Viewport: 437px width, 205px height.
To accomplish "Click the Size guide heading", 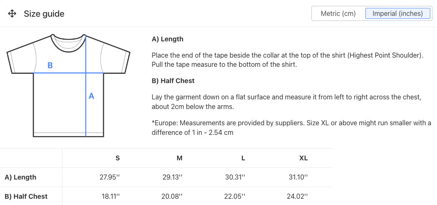I will [x=44, y=14].
